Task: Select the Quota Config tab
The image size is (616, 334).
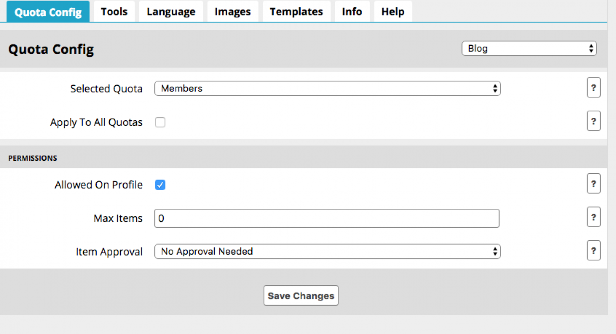Action: pyautogui.click(x=48, y=12)
